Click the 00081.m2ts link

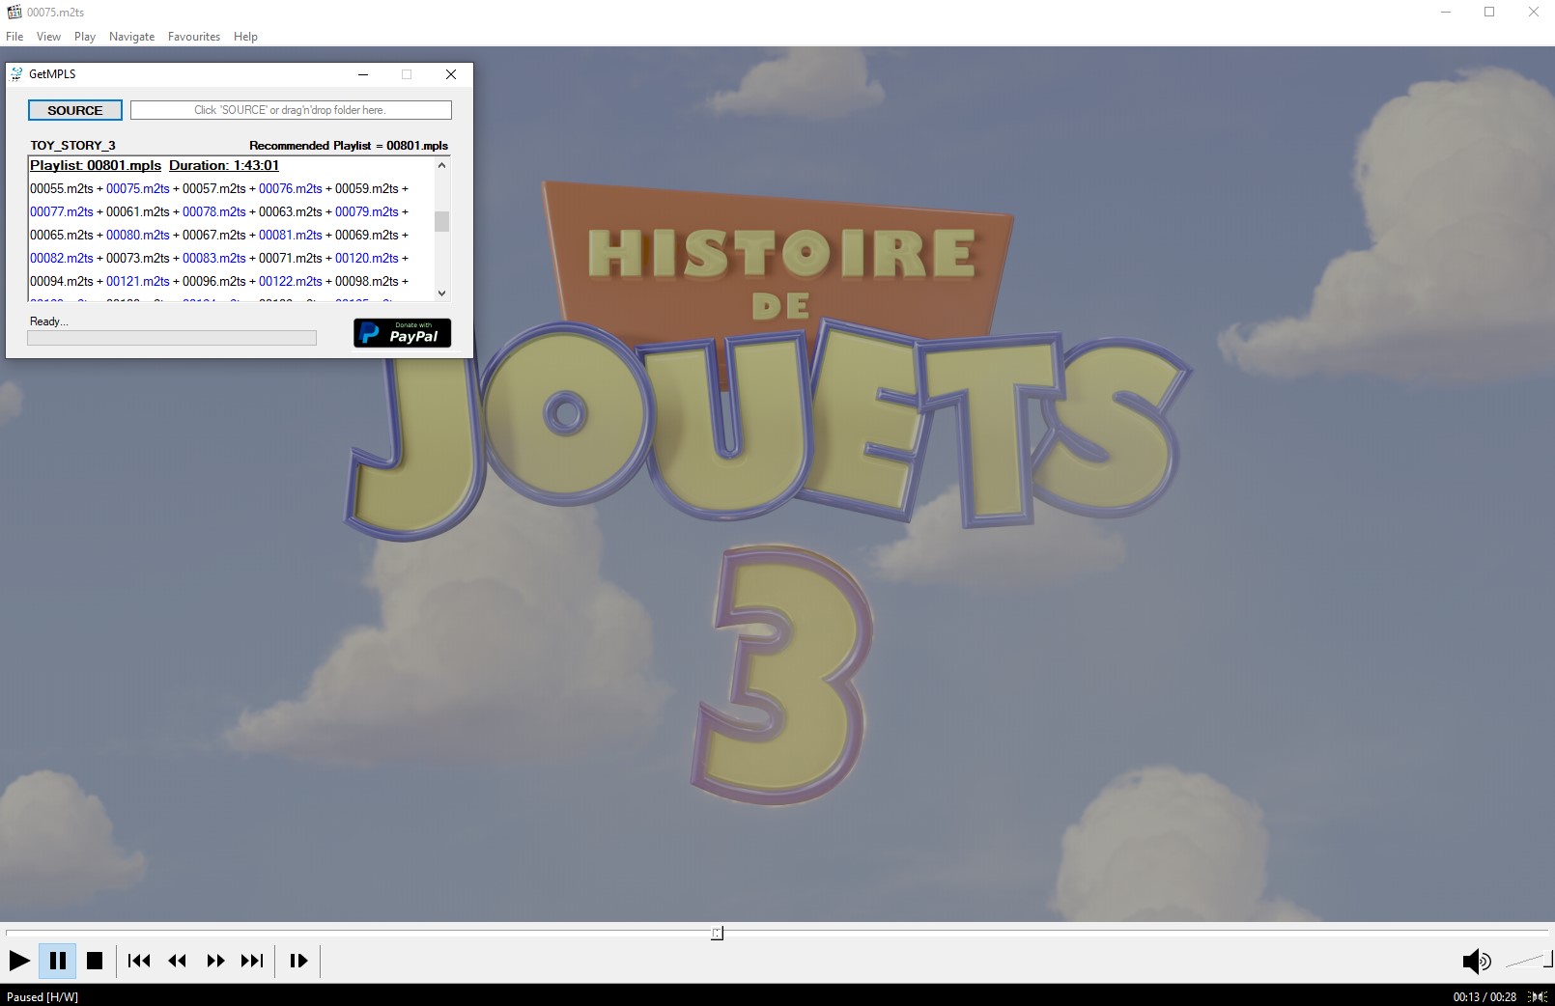tap(291, 235)
